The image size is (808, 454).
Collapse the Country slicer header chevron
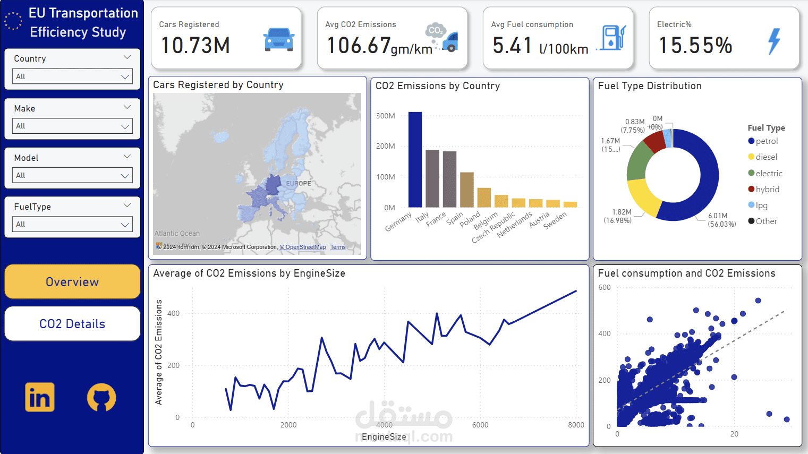pyautogui.click(x=127, y=57)
